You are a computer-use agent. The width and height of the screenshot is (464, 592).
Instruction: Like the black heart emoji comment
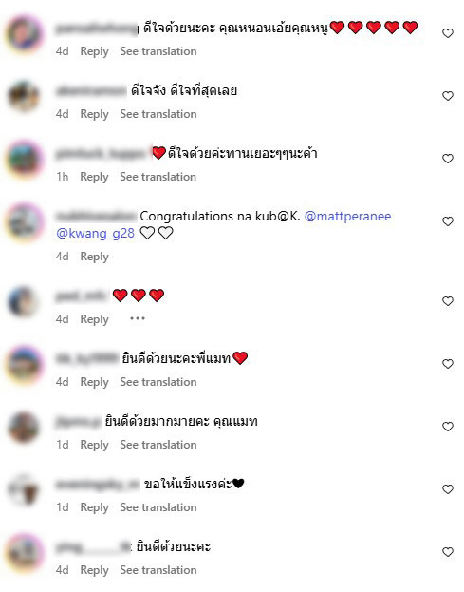tap(448, 489)
